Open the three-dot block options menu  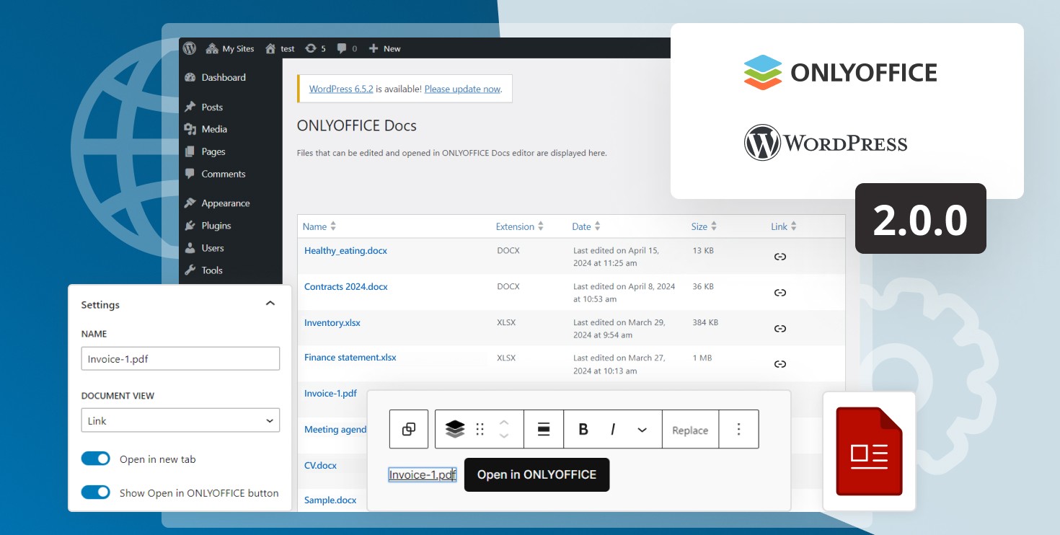(x=738, y=430)
